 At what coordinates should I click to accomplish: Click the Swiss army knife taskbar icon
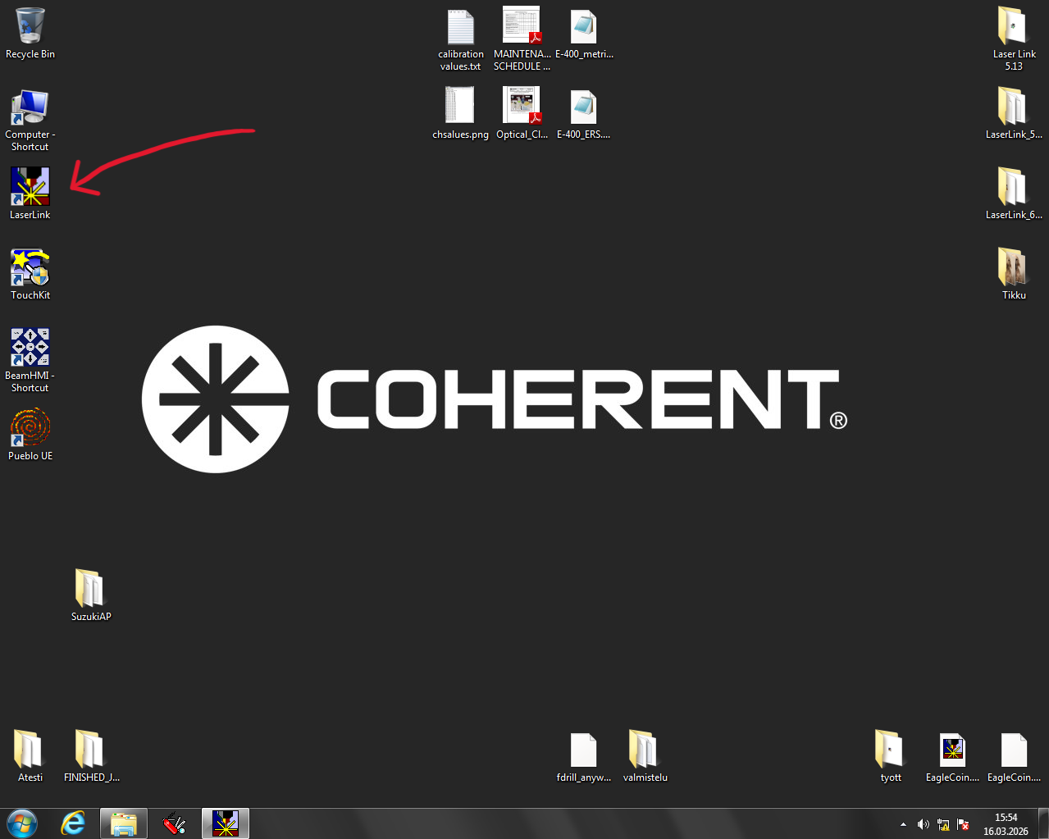pos(175,823)
